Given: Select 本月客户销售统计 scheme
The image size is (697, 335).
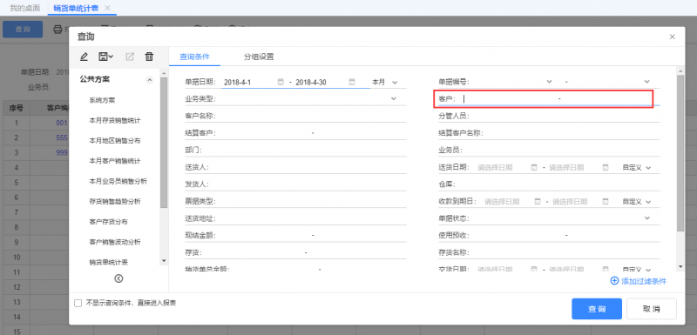Looking at the screenshot, I should coord(115,161).
